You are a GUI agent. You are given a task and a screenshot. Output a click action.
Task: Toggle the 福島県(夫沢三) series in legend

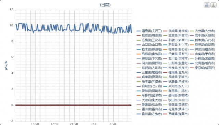149,31
